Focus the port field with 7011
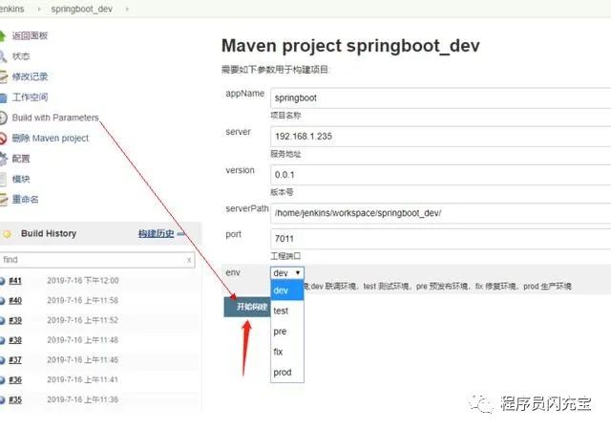 (441, 239)
